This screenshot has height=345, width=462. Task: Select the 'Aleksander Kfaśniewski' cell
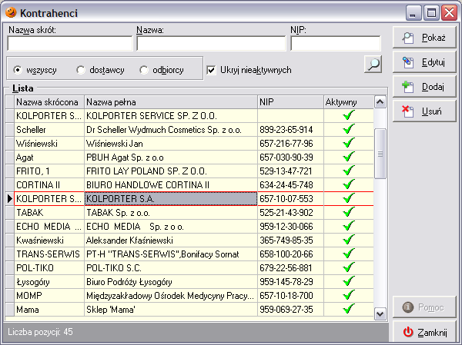tap(171, 240)
